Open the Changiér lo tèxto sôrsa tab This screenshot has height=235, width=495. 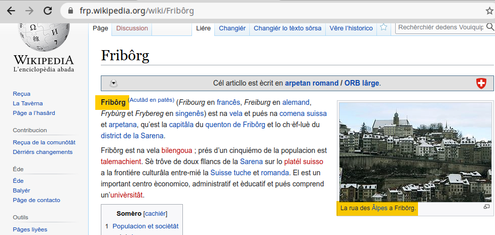click(x=287, y=28)
